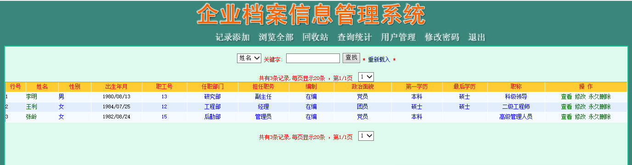This screenshot has width=632, height=165.
Task: Click title 科级领导
Action: coord(516,96)
